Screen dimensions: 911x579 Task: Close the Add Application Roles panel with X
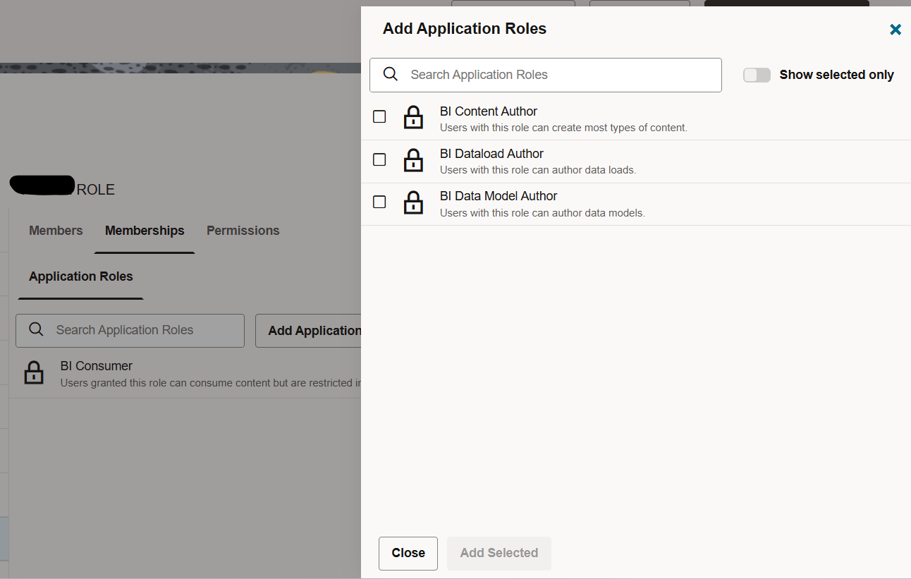coord(895,29)
